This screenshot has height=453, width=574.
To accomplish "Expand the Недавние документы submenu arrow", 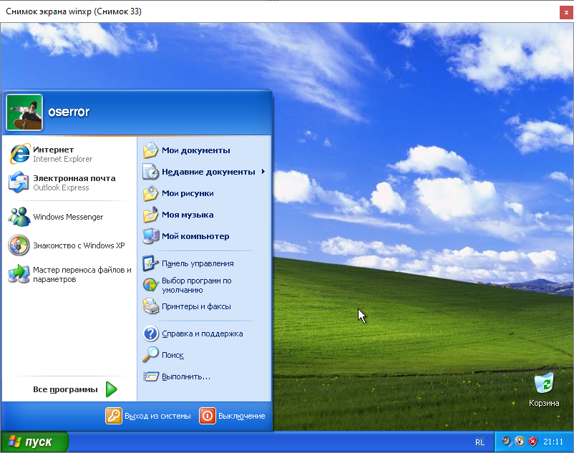I will tap(263, 171).
